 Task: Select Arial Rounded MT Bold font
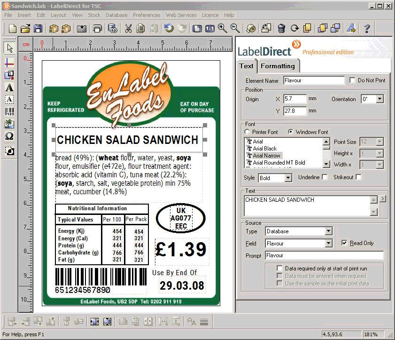(x=279, y=163)
